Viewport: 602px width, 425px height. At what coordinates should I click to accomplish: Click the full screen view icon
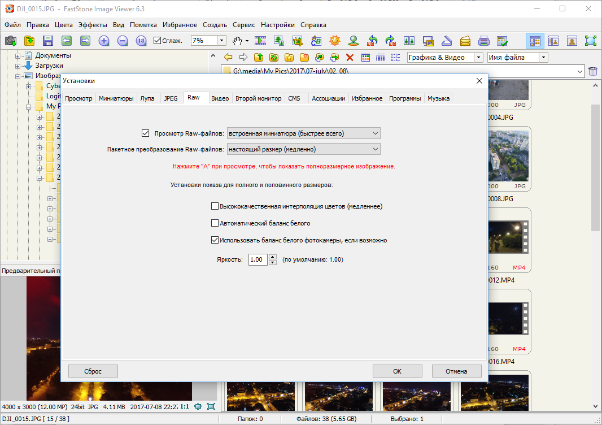[590, 41]
